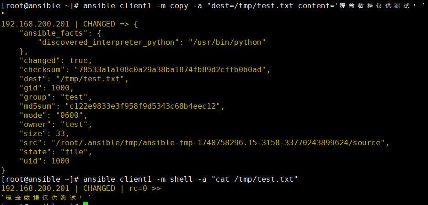Click the Chinese text output on the last line

[x=46, y=197]
